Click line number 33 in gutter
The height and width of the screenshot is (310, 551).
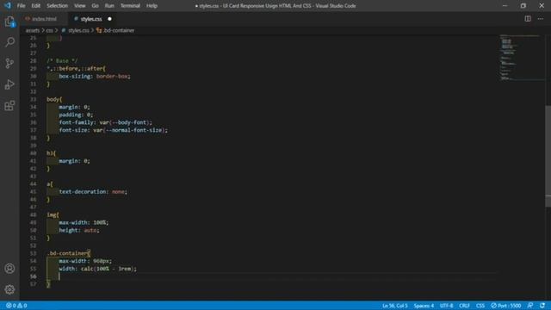point(34,100)
